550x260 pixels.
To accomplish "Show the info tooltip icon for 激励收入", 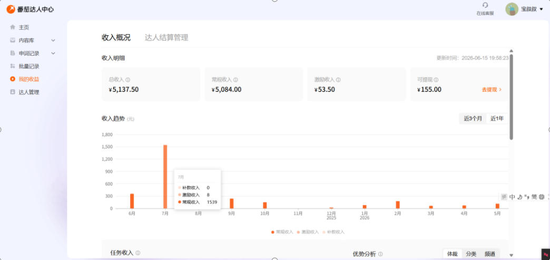I will (339, 80).
